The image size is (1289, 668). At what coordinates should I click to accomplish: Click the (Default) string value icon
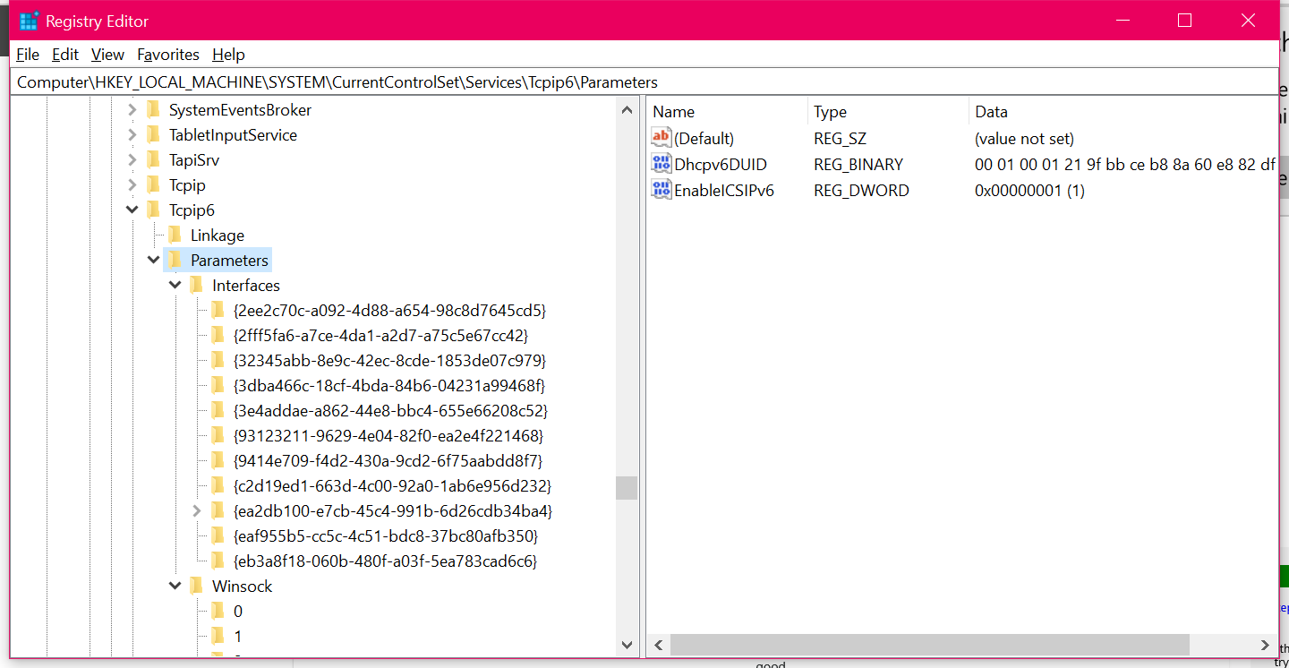pyautogui.click(x=662, y=138)
